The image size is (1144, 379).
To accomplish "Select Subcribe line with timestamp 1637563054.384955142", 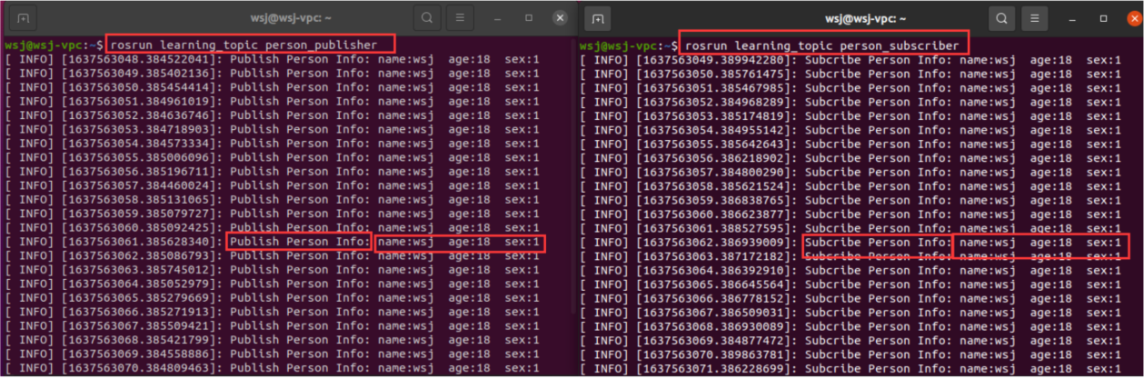I will click(850, 131).
